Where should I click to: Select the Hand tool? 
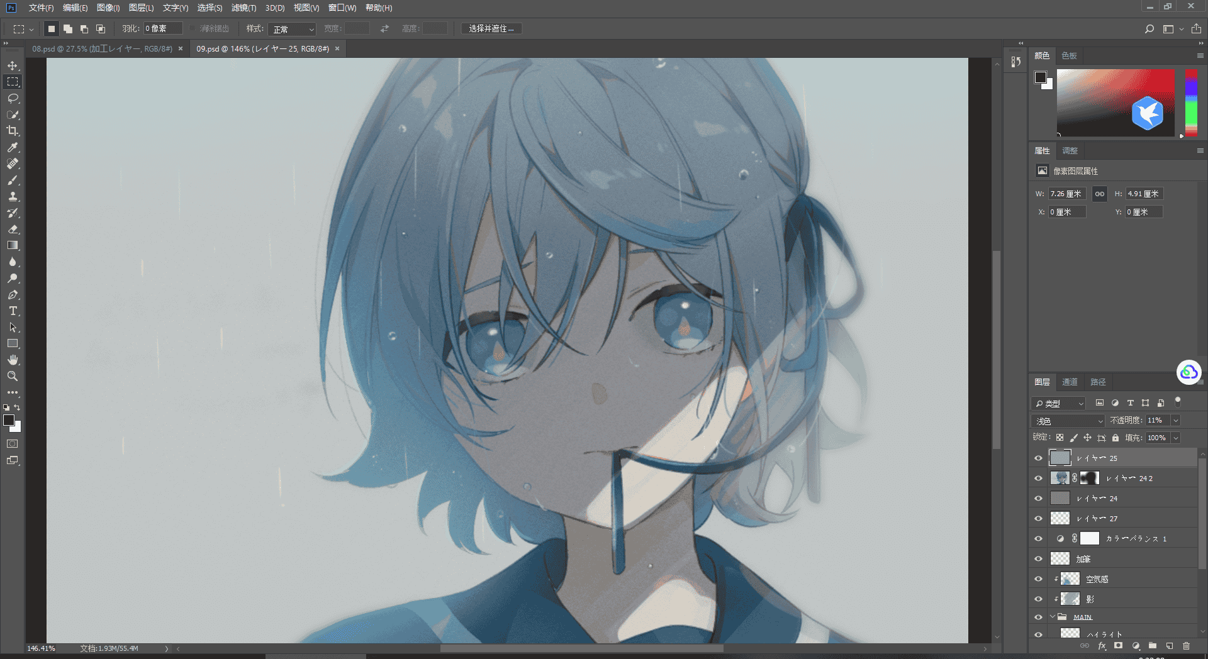point(13,360)
